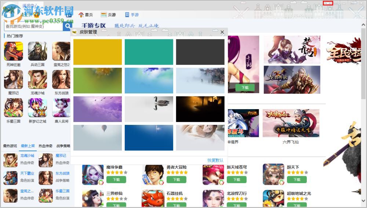Select the 龙魂沙城 icon in hot recommendations

tap(37, 79)
